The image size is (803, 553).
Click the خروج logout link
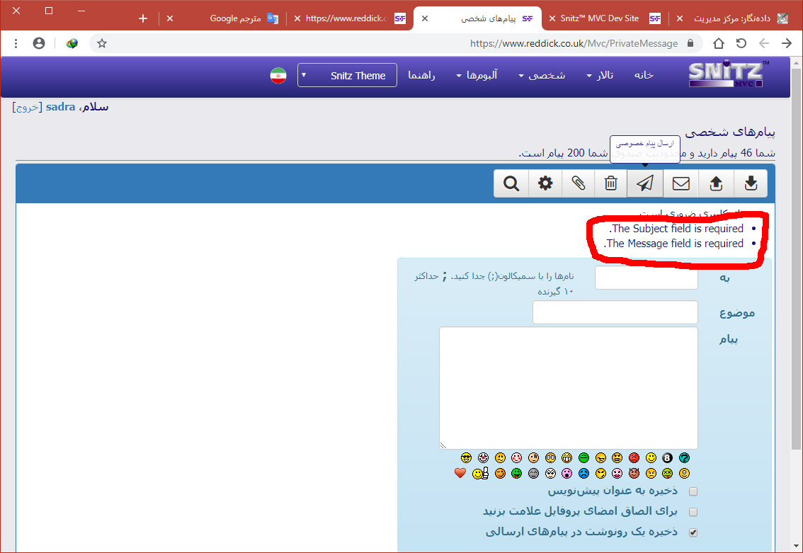27,107
